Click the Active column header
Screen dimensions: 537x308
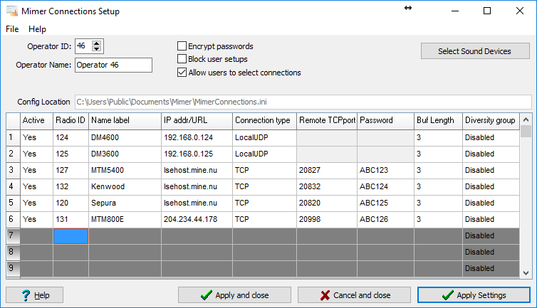[36, 120]
